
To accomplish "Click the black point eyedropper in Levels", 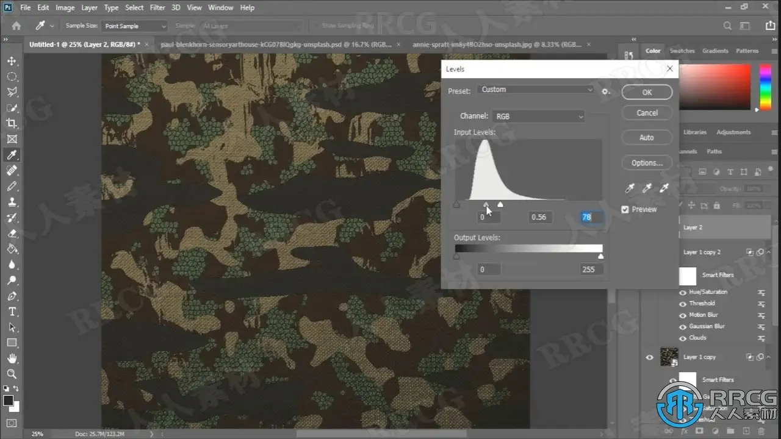I will tap(630, 188).
